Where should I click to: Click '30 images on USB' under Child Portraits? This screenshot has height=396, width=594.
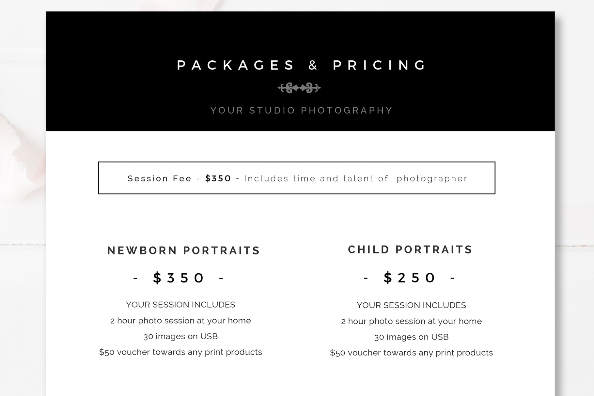point(411,337)
